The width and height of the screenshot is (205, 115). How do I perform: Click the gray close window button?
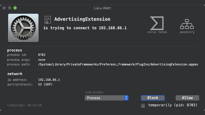(4, 8)
